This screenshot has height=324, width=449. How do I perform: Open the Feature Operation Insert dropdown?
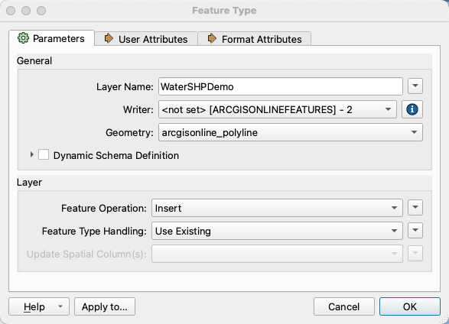click(x=277, y=208)
